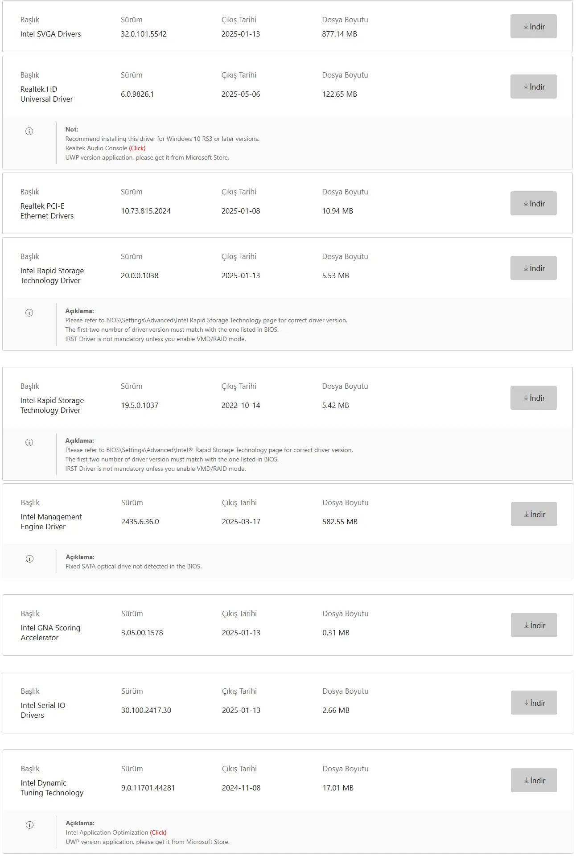Select file size 122.65 MB
Screen dimensions: 576x856
click(340, 94)
